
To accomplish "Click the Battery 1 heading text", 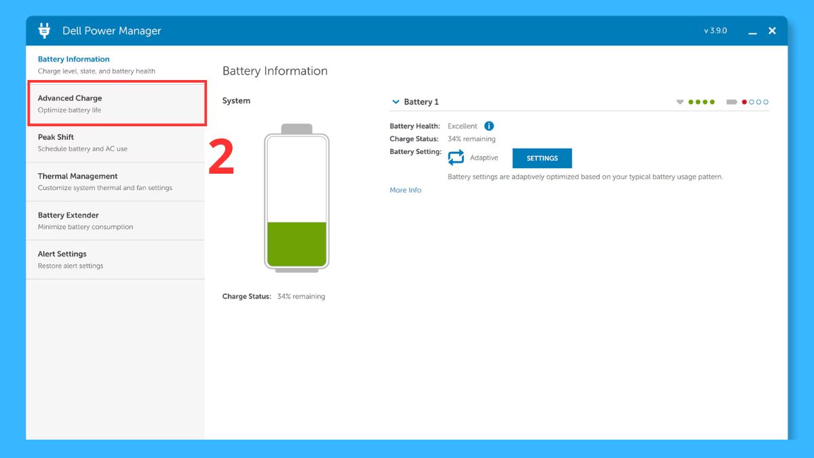I will tap(421, 102).
